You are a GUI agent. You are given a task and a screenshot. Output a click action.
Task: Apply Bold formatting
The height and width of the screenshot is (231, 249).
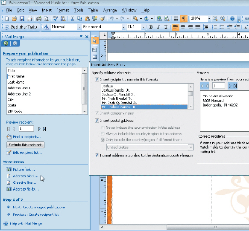pyautogui.click(x=151, y=27)
